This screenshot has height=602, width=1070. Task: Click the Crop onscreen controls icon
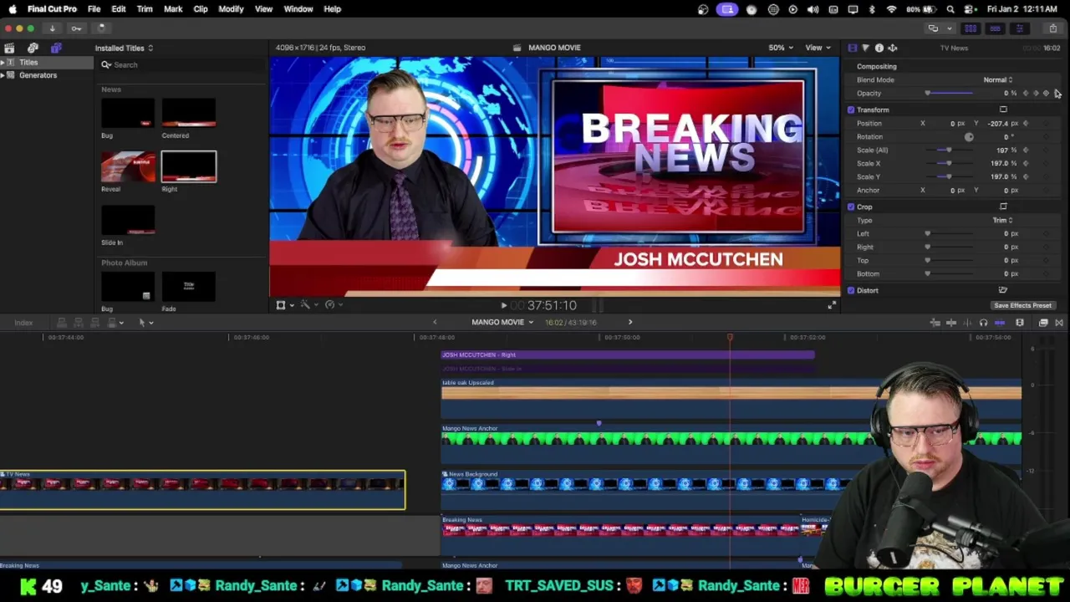(1003, 207)
